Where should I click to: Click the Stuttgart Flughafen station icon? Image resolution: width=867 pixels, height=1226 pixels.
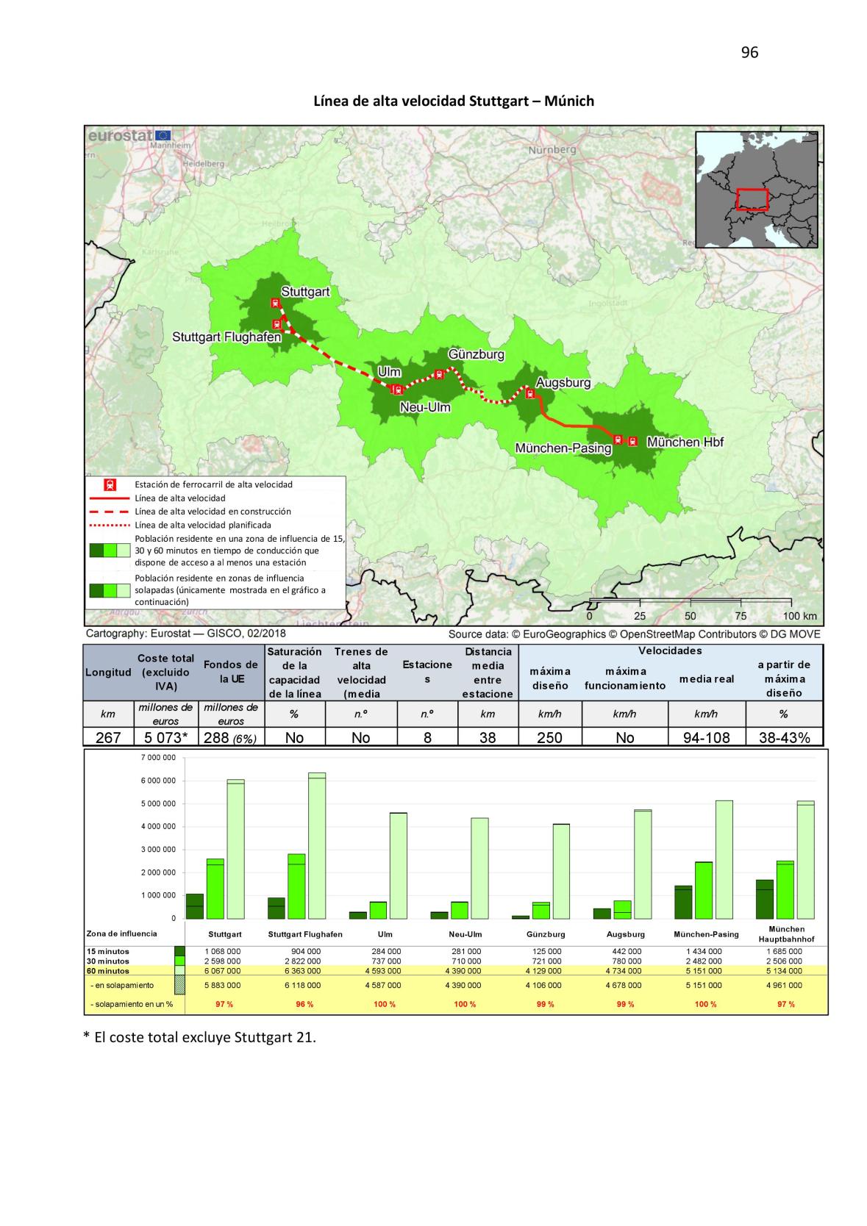pos(277,323)
